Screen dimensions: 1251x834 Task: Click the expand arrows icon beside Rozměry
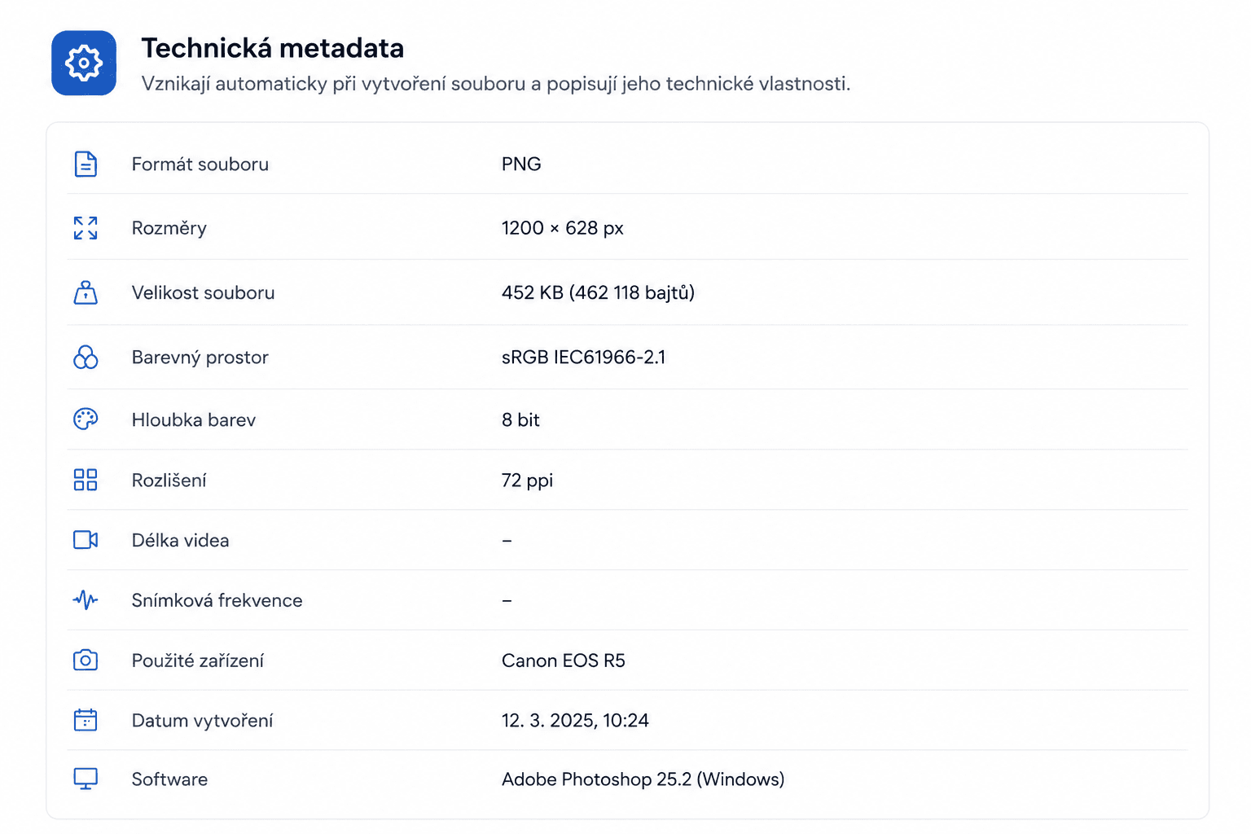pos(86,228)
